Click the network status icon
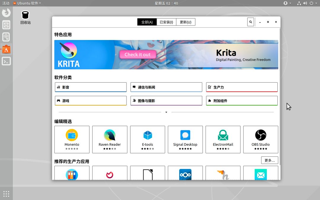This screenshot has width=320, height=200. [x=299, y=3]
